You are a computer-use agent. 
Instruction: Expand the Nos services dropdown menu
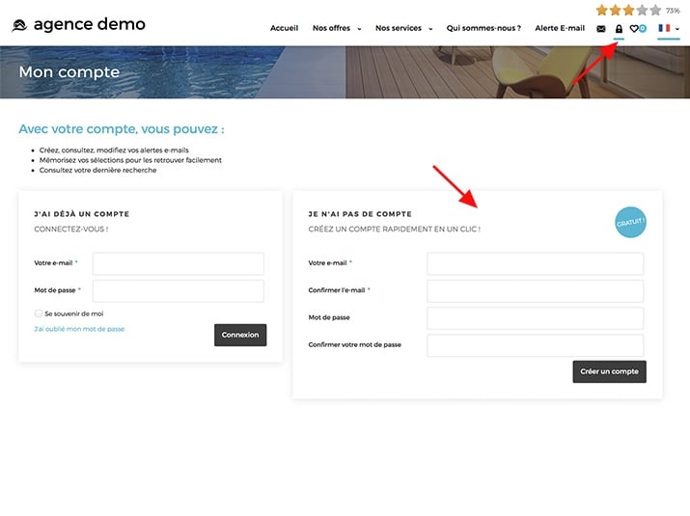[x=403, y=29]
